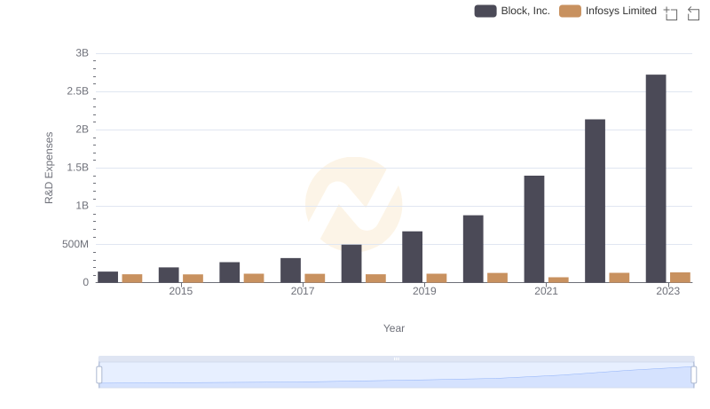Click the 2021 x-axis label

tap(546, 291)
